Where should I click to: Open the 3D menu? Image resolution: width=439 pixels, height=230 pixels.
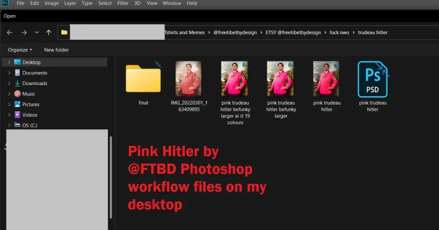pos(137,3)
